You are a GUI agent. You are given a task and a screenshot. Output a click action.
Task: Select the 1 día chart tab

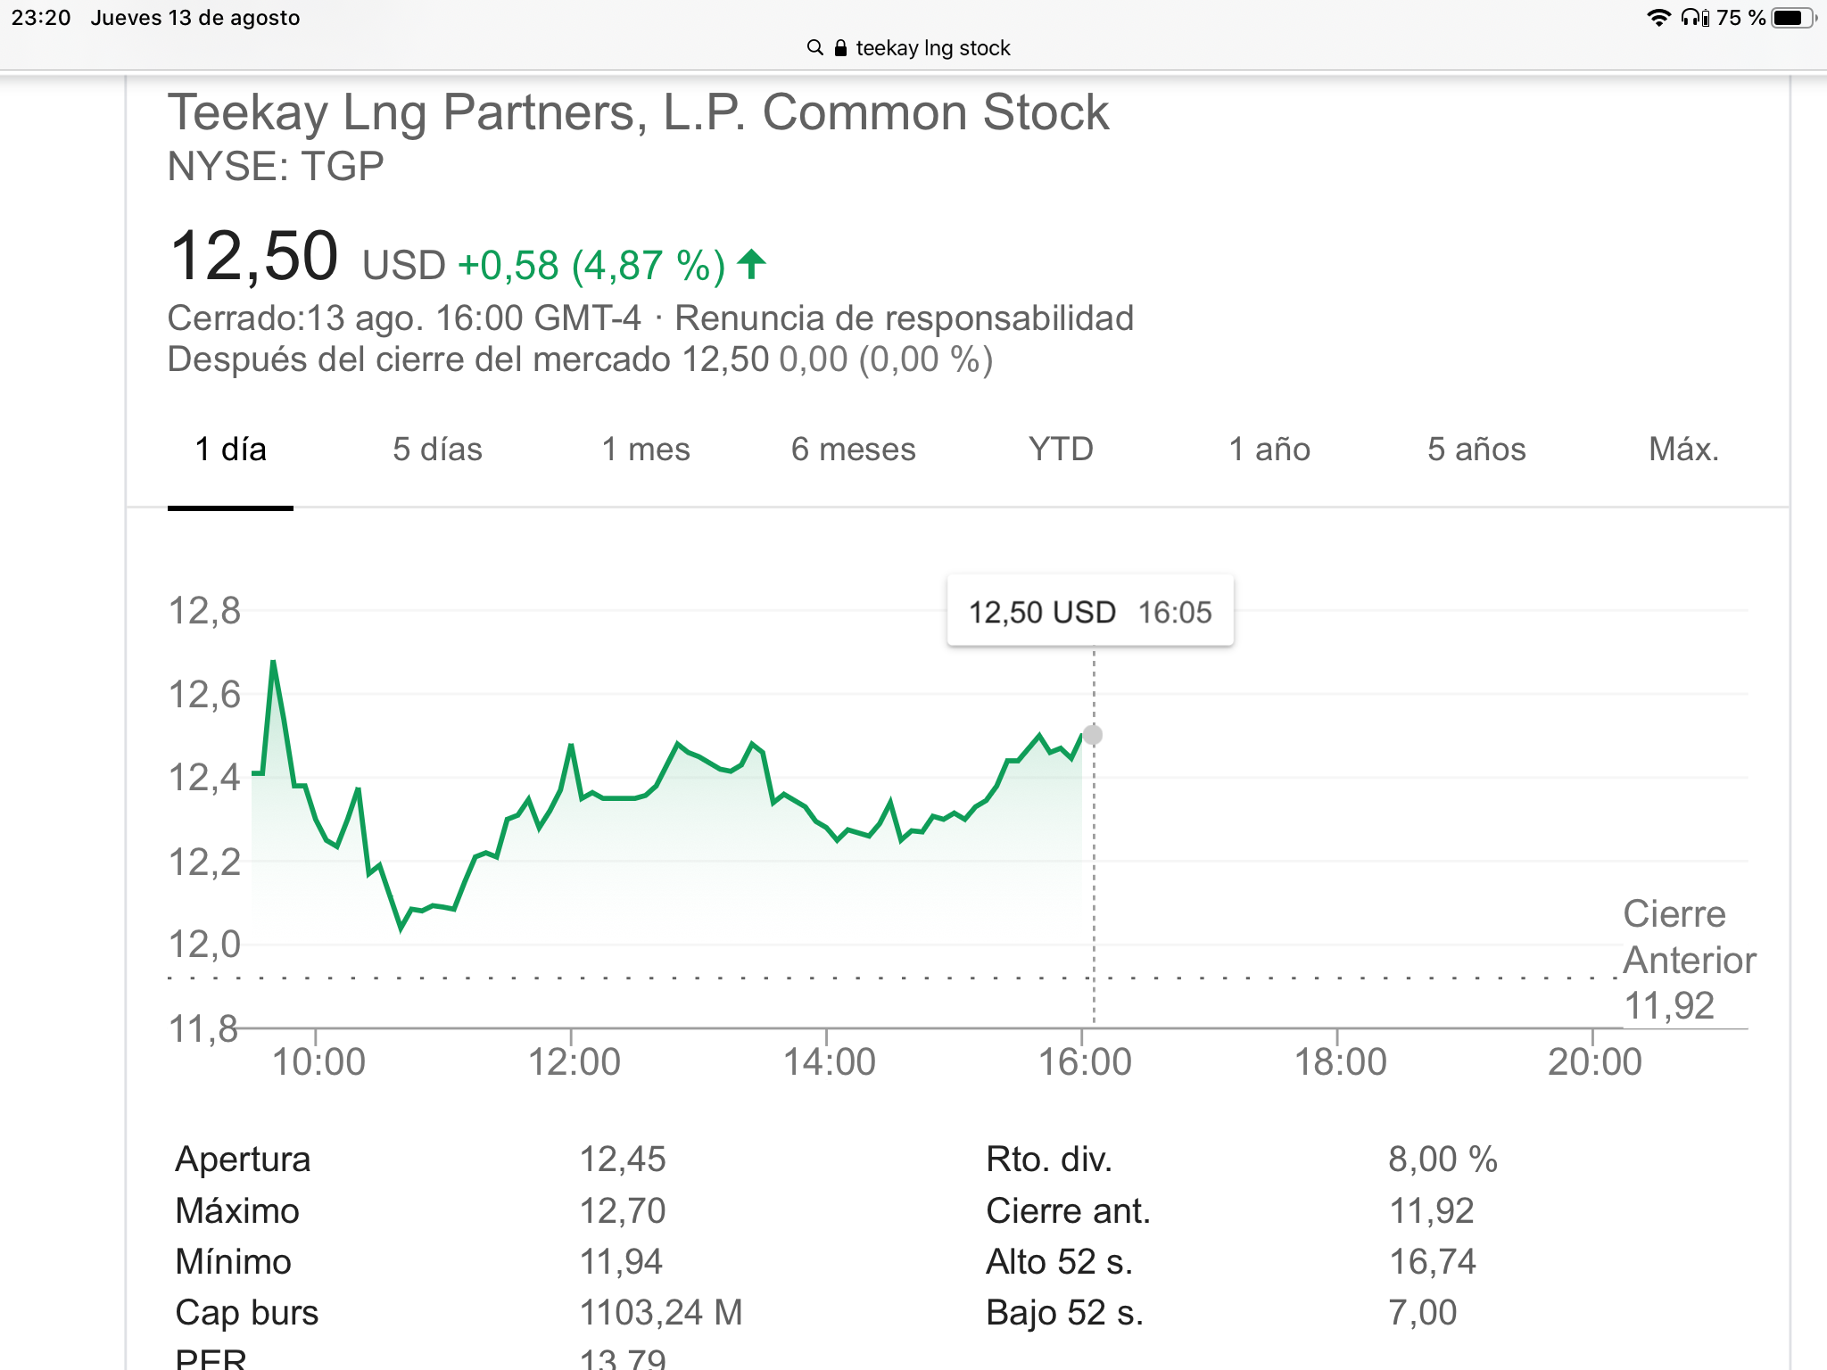(x=230, y=450)
